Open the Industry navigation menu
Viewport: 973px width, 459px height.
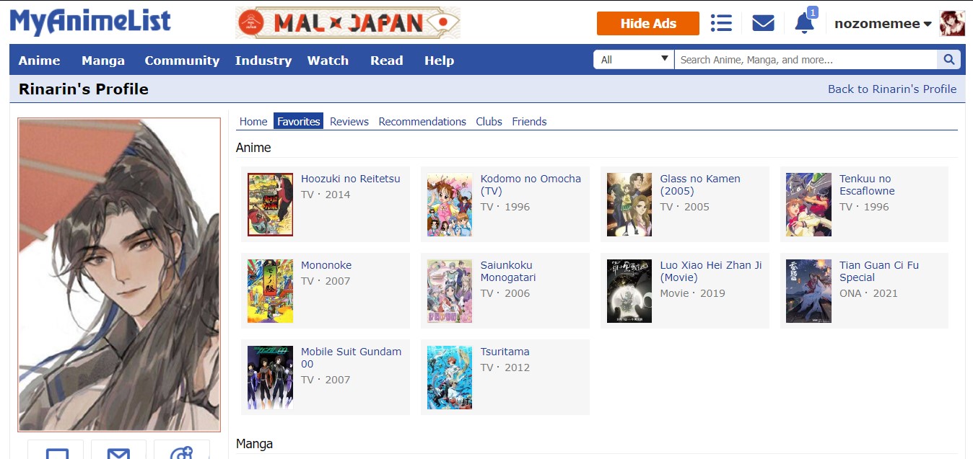[x=263, y=61]
